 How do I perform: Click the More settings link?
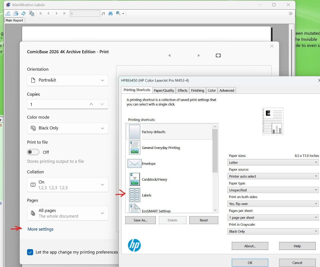click(41, 229)
